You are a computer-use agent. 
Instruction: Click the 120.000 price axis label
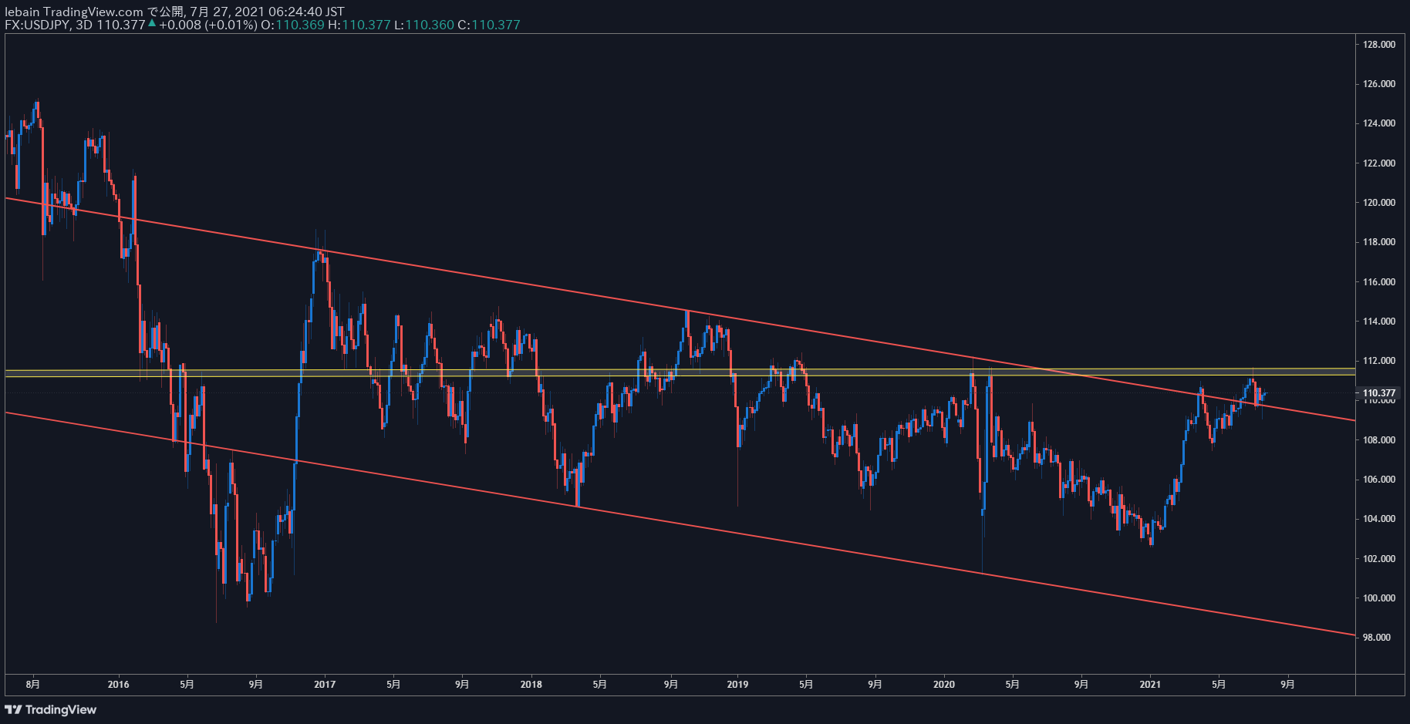[1379, 203]
